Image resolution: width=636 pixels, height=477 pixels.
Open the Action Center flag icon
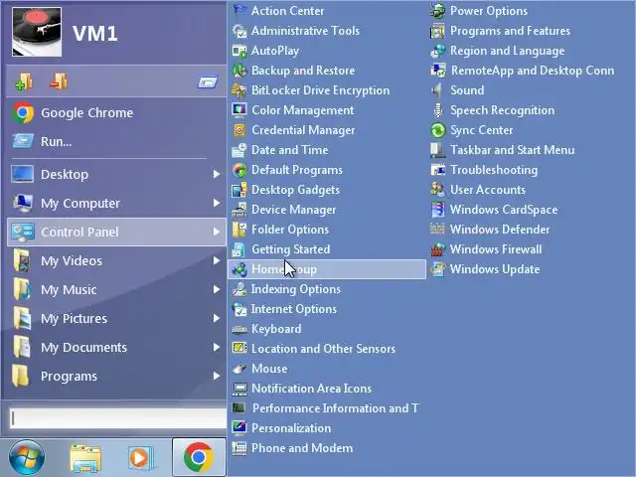tap(239, 11)
